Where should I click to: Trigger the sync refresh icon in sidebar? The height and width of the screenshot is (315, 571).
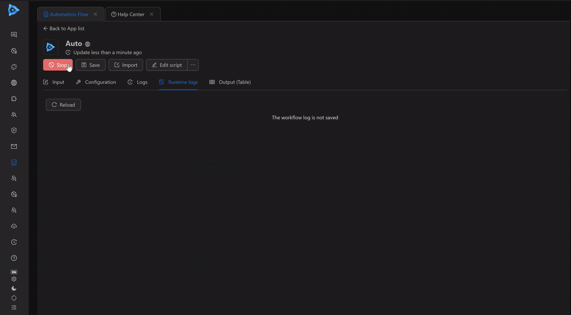click(14, 298)
